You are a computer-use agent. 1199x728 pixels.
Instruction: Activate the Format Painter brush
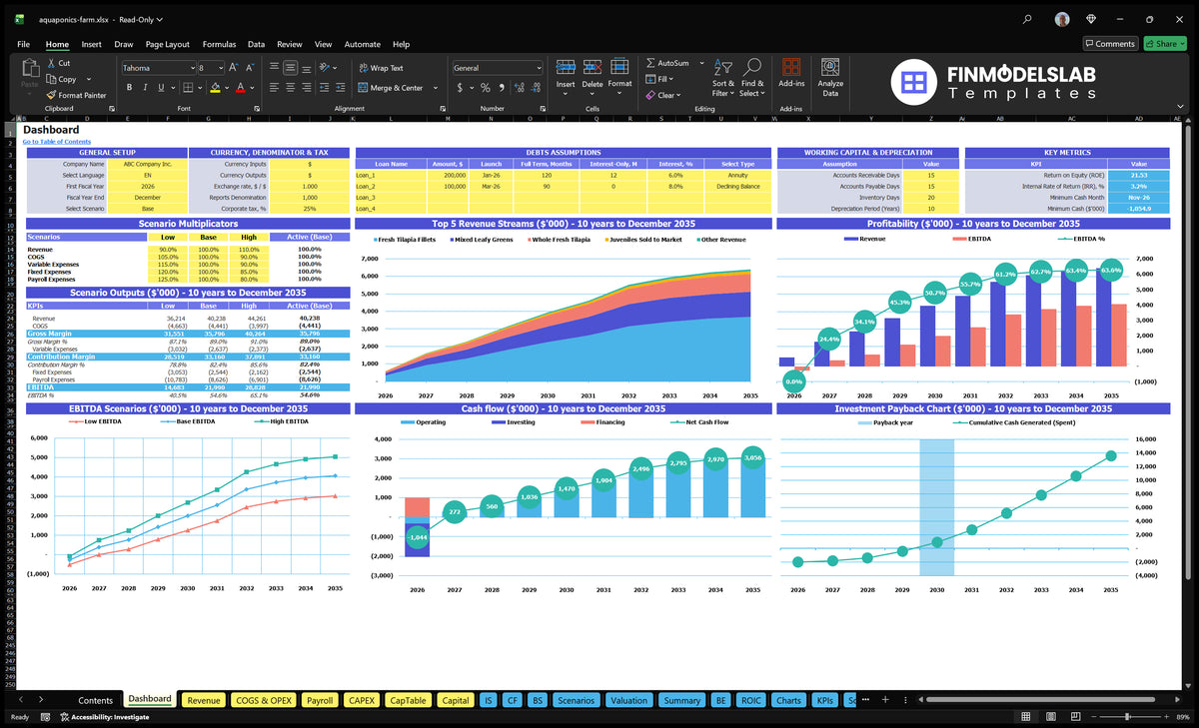point(51,95)
